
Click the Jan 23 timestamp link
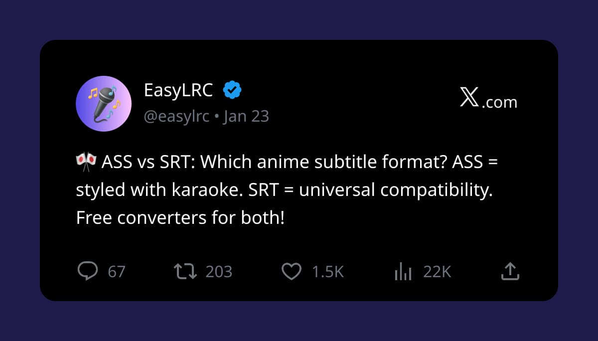point(246,116)
